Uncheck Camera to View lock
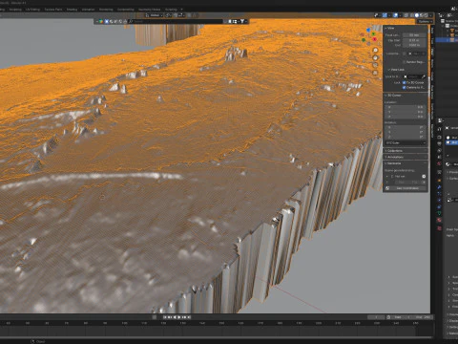This screenshot has height=344, width=458. [404, 88]
